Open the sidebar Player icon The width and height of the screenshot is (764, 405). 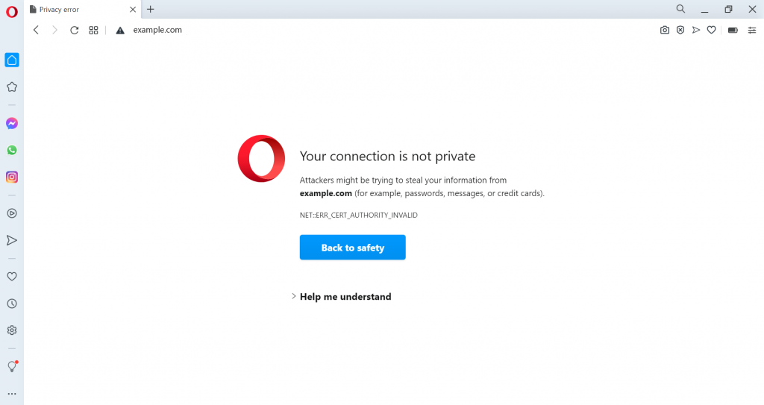coord(12,213)
